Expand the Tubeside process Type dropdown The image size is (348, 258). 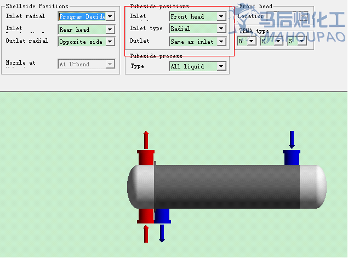(221, 66)
